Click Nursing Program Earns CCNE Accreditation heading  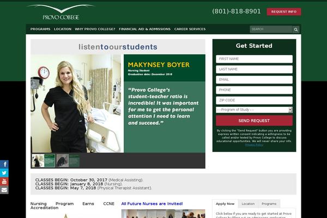(x=72, y=205)
